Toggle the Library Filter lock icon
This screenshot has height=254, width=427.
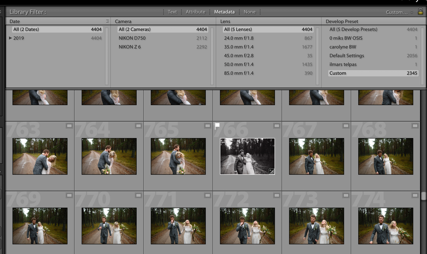tap(421, 11)
